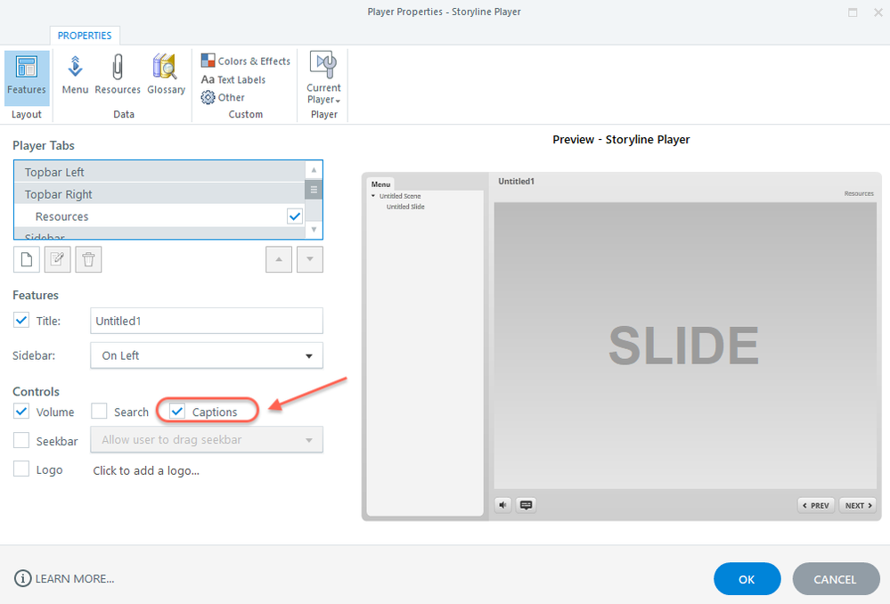Enable the Search checkbox

(99, 412)
